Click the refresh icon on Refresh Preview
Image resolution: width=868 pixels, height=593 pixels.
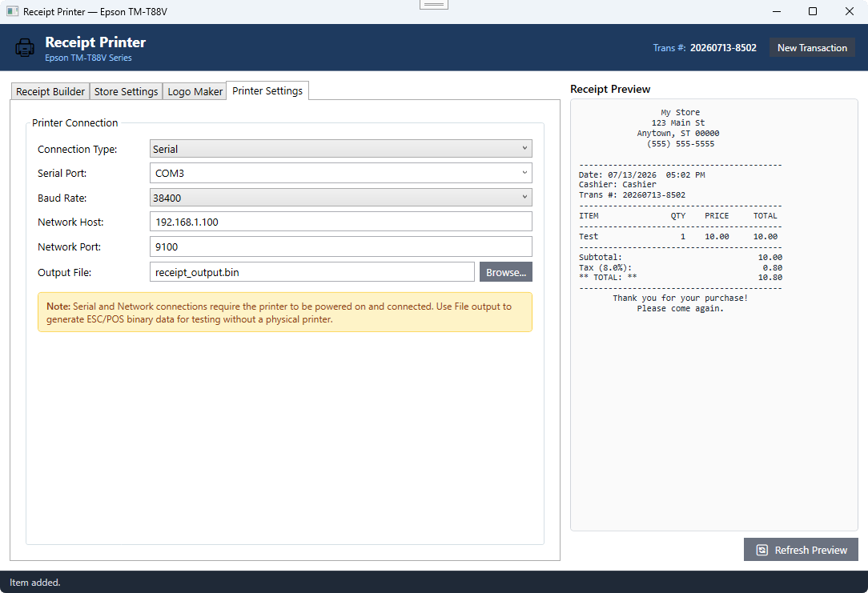[762, 550]
